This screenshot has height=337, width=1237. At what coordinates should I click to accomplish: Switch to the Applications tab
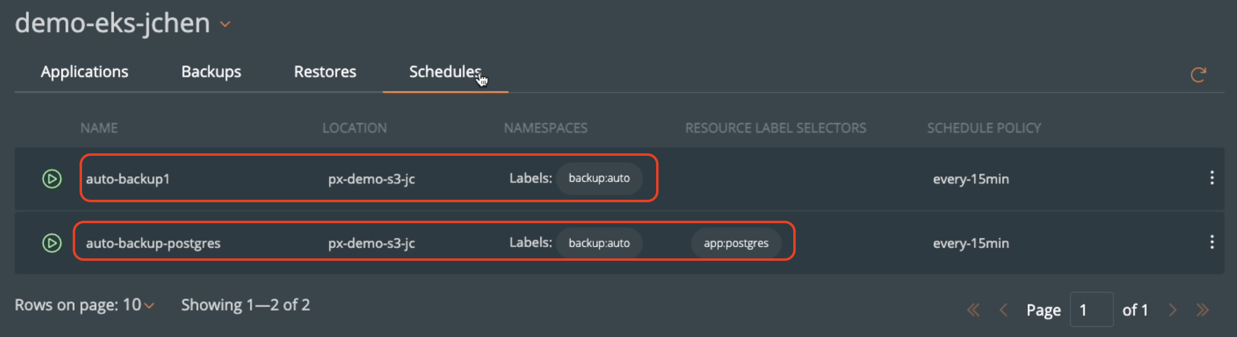[x=84, y=72]
